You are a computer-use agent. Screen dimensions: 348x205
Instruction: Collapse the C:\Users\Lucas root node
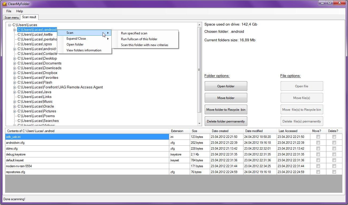point(10,25)
